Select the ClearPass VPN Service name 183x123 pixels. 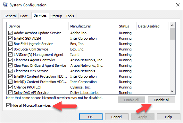(x=31, y=71)
